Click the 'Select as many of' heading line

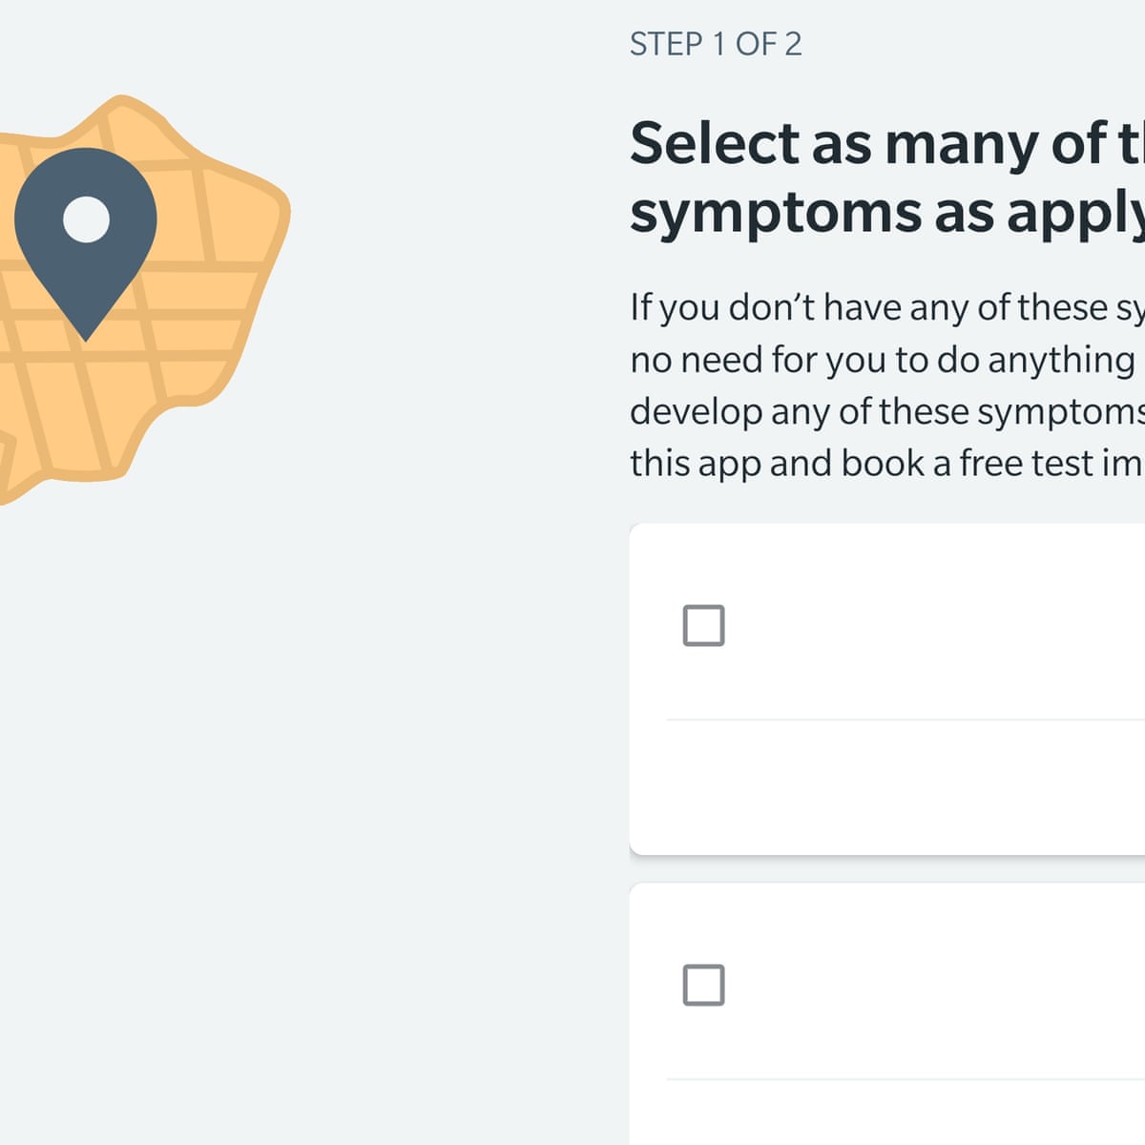click(x=887, y=144)
